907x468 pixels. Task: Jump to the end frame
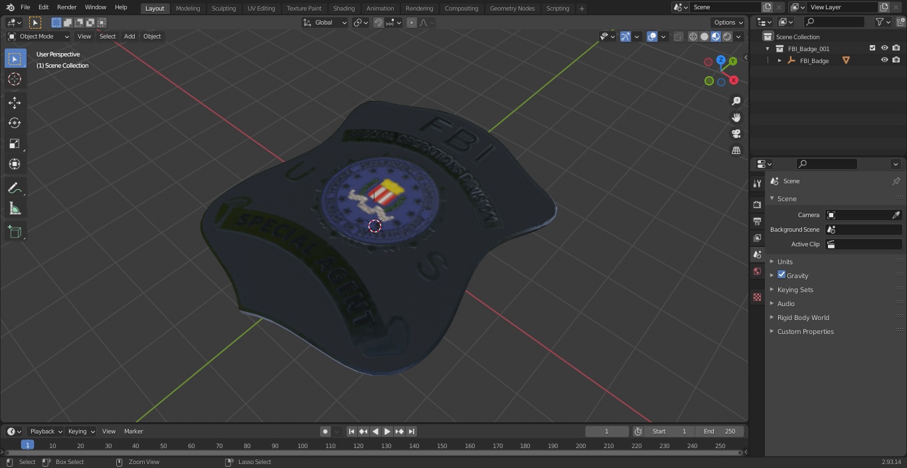pos(412,431)
